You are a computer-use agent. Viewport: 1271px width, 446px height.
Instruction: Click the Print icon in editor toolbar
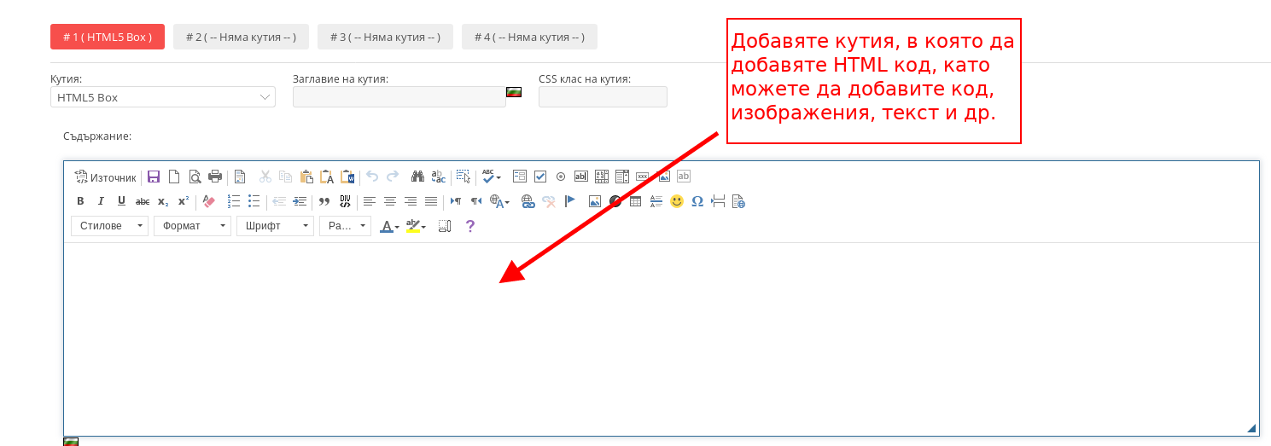[x=215, y=177]
